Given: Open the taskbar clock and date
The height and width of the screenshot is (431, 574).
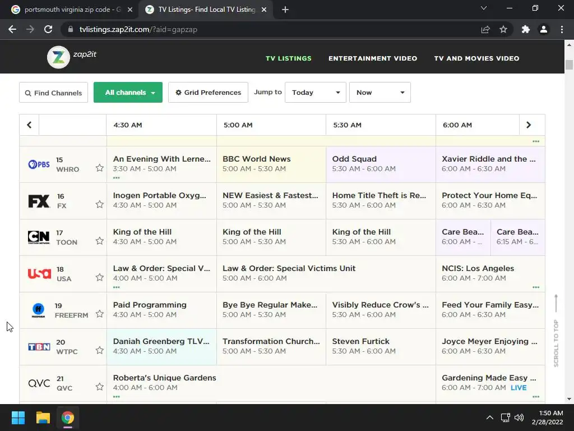Looking at the screenshot, I should (x=547, y=418).
